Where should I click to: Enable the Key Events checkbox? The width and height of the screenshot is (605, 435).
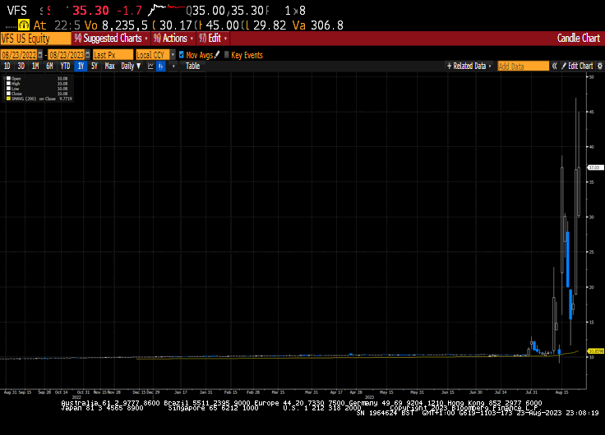pos(227,55)
